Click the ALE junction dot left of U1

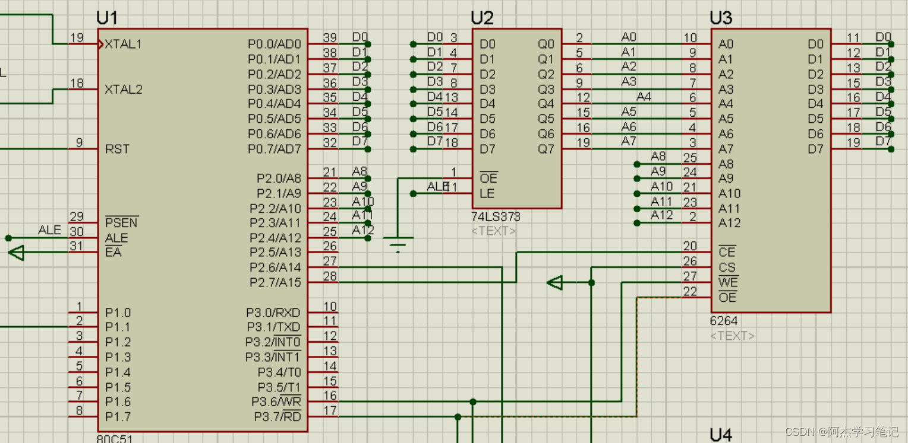pyautogui.click(x=8, y=238)
